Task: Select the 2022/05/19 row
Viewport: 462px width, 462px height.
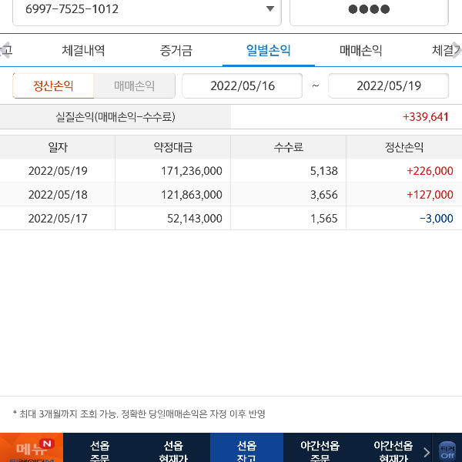Action: click(x=231, y=171)
